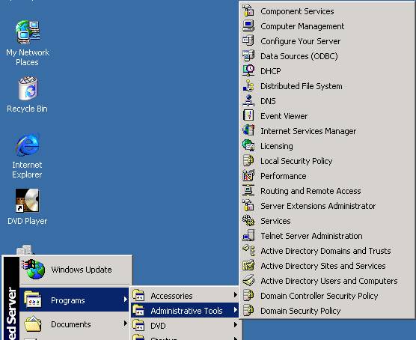Open the Programs menu entry
Viewport: 416px width, 340px height.
(74, 300)
